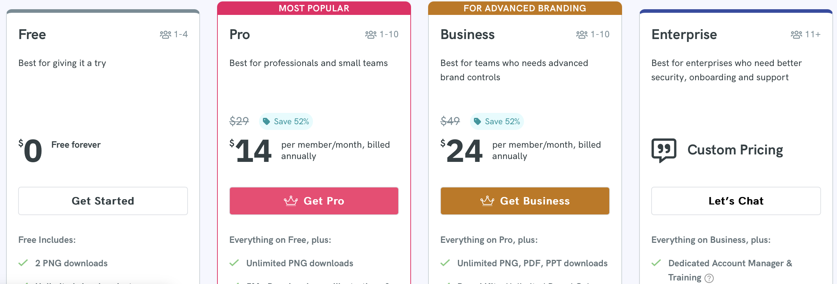The width and height of the screenshot is (837, 284).
Task: Click the crown icon in Get Pro
Action: click(291, 201)
